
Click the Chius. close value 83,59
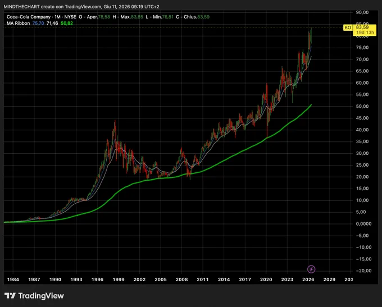203,17
